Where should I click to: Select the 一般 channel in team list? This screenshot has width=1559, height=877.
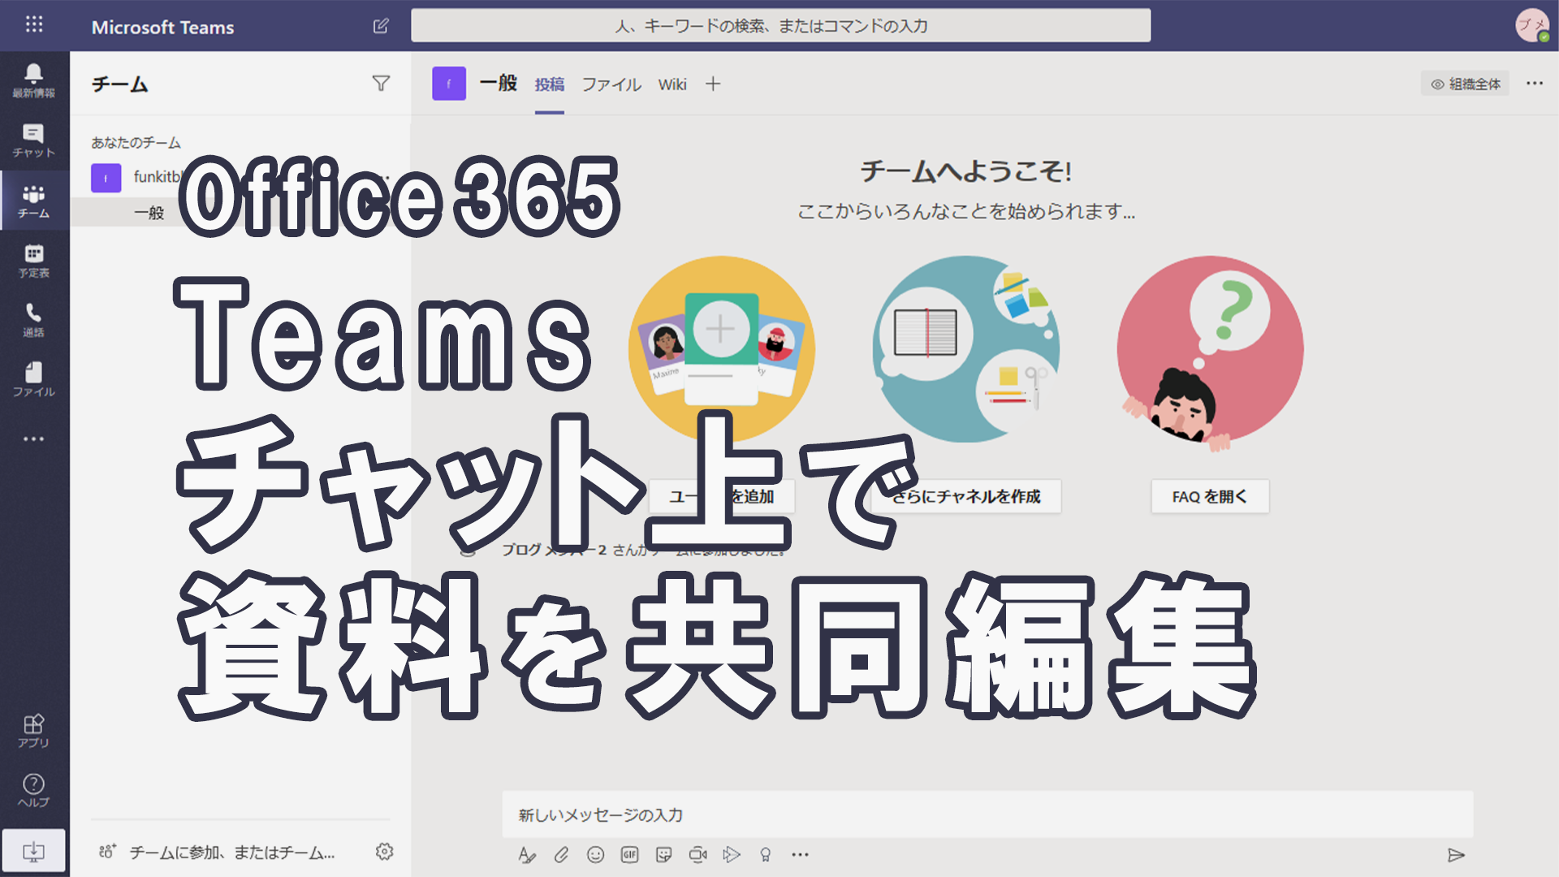coord(149,213)
